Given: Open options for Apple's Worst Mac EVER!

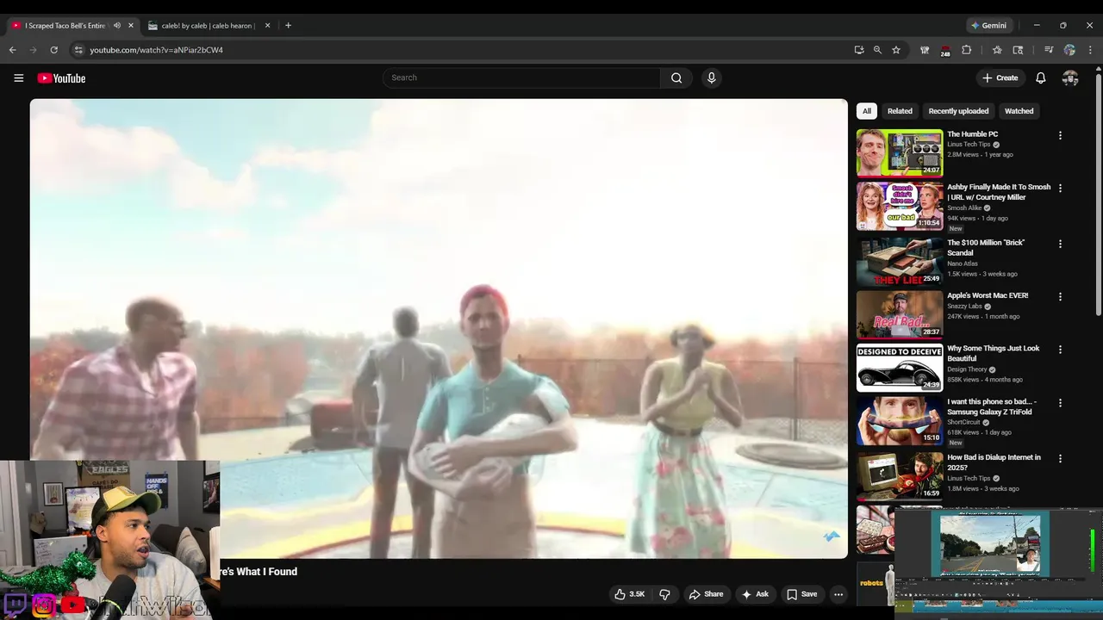Looking at the screenshot, I should point(1060,296).
